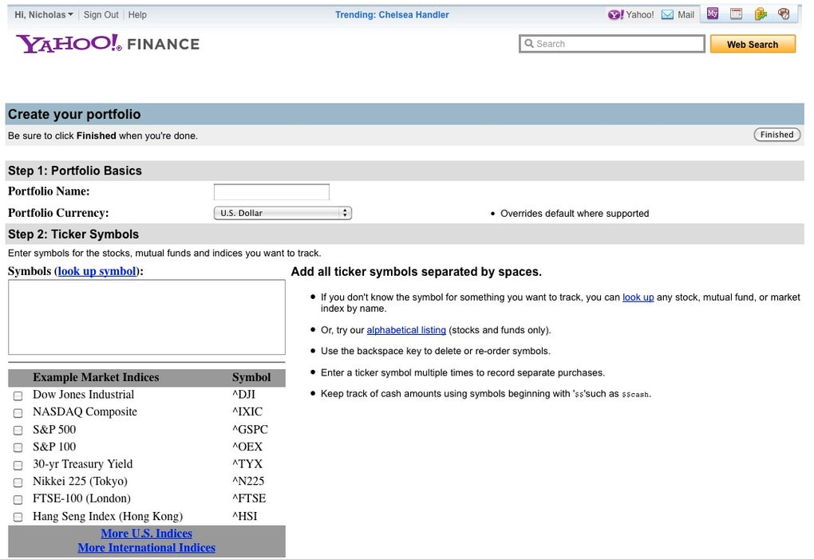This screenshot has width=814, height=559.
Task: Click the Web Search button
Action: tap(753, 44)
